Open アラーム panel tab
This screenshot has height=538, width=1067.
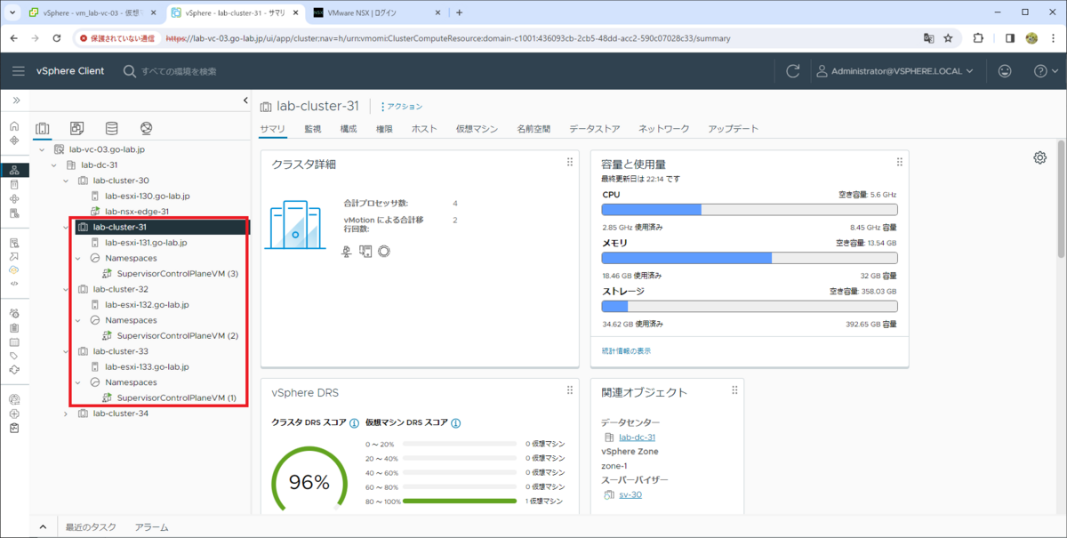click(x=151, y=527)
